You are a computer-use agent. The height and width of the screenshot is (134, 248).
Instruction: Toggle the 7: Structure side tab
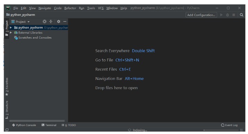click(7, 110)
